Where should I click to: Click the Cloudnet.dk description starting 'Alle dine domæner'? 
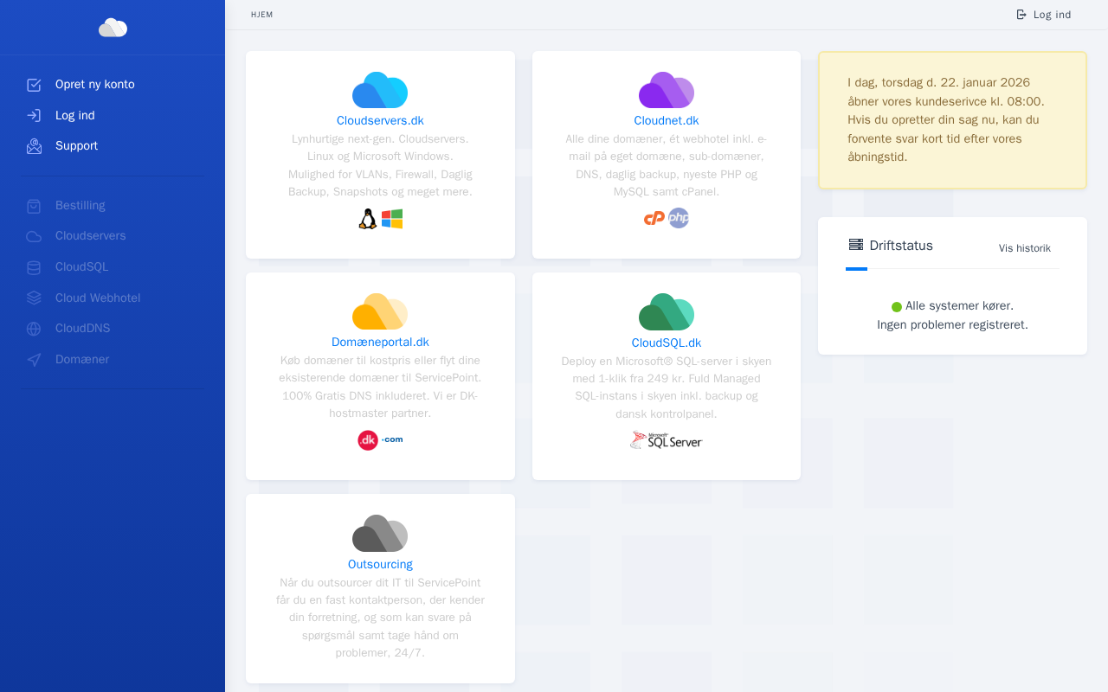pyautogui.click(x=667, y=165)
